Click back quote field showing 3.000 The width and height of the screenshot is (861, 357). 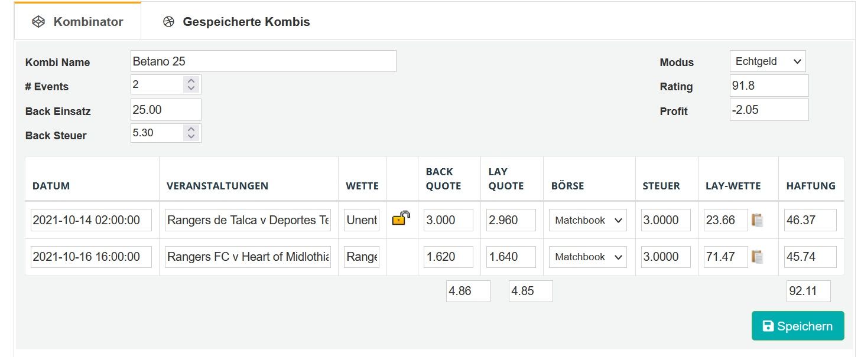[x=449, y=220]
